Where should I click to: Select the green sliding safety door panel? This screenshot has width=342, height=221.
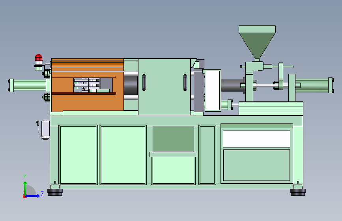point(164,87)
